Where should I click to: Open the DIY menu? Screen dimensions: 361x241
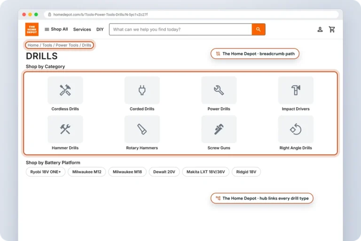tap(100, 29)
